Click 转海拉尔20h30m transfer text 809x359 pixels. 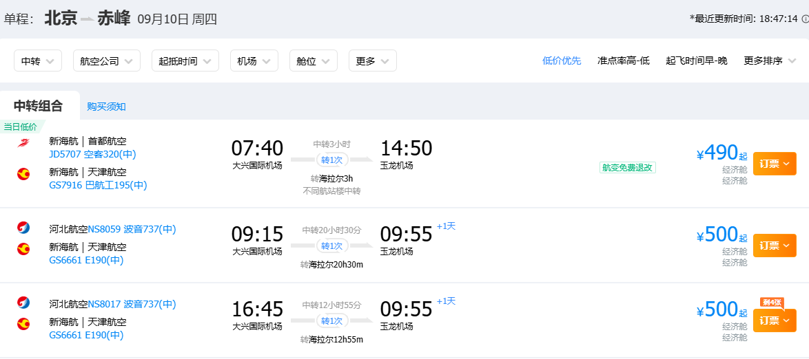point(331,265)
